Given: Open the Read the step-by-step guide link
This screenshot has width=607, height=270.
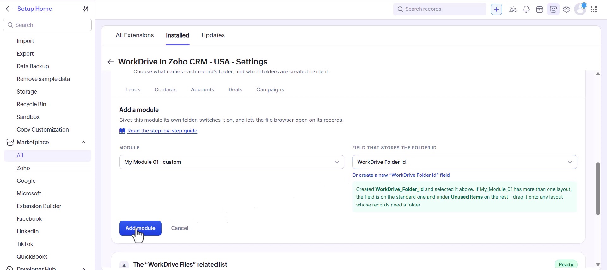Looking at the screenshot, I should (162, 131).
